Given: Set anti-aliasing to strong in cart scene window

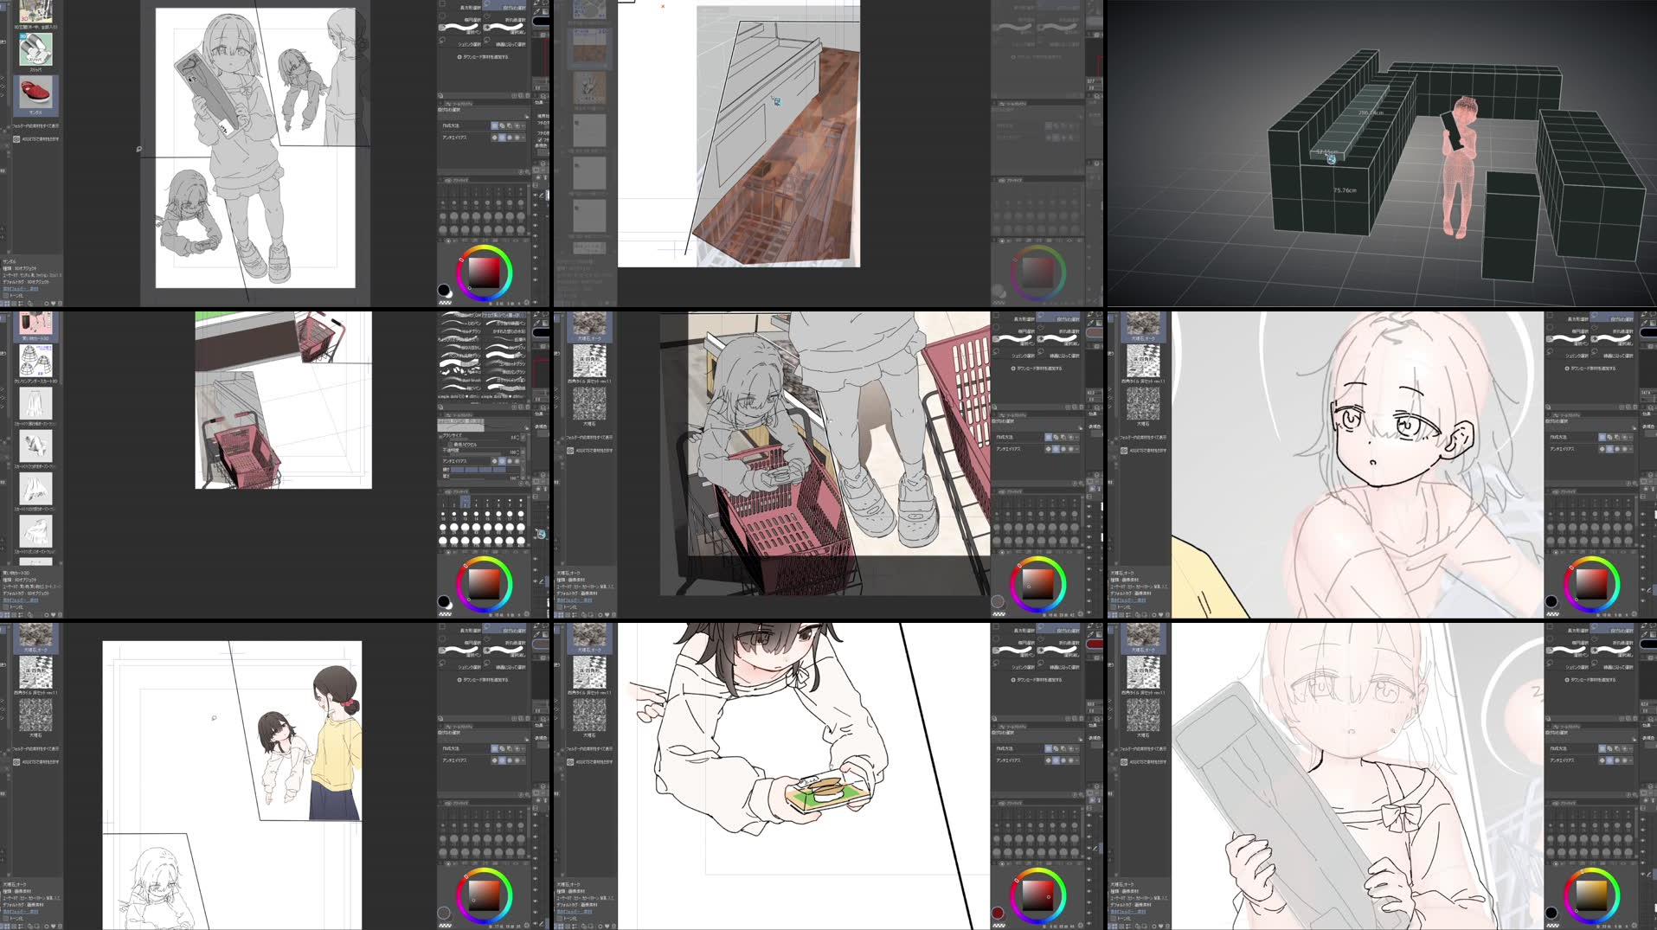Looking at the screenshot, I should [x=517, y=461].
